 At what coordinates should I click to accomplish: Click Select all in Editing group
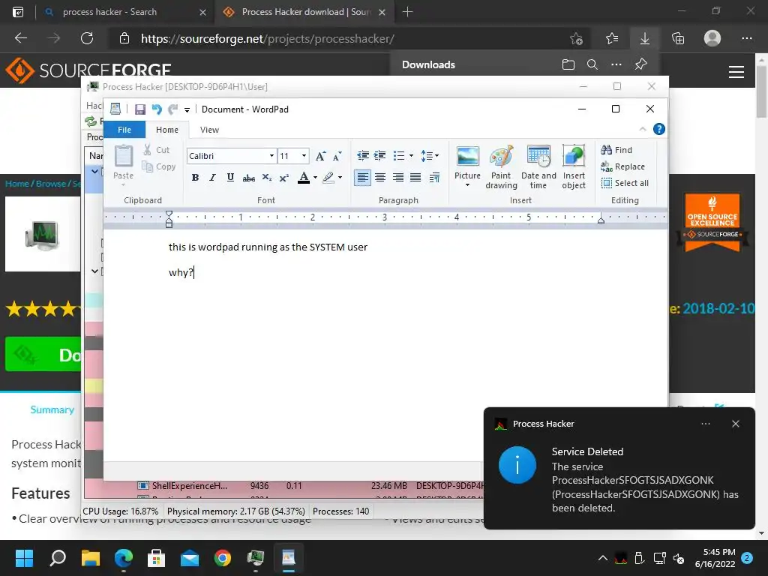[625, 183]
